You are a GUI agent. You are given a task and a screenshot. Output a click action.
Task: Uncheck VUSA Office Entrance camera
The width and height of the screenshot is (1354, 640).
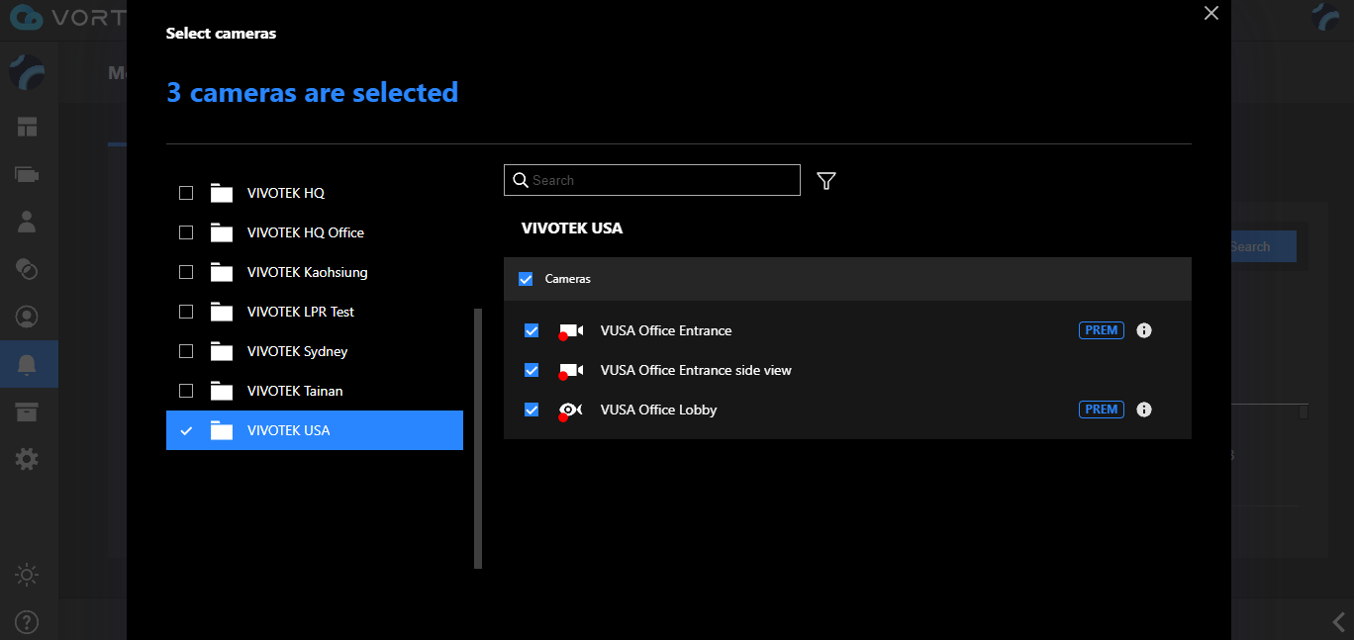(532, 330)
